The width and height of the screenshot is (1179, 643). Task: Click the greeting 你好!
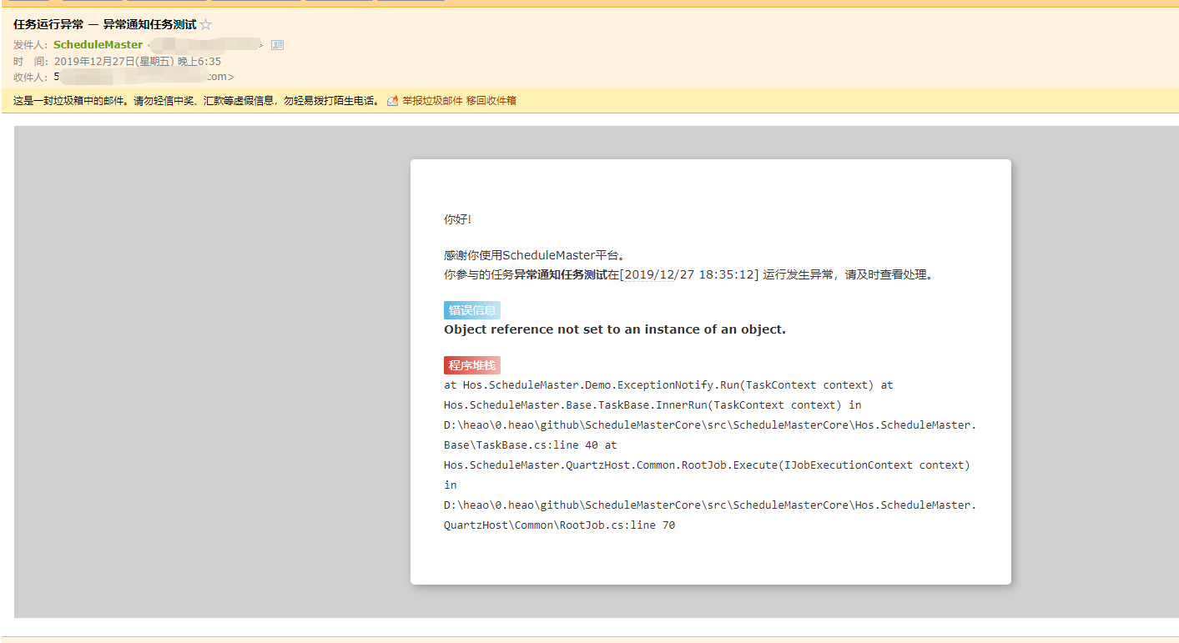click(x=457, y=219)
